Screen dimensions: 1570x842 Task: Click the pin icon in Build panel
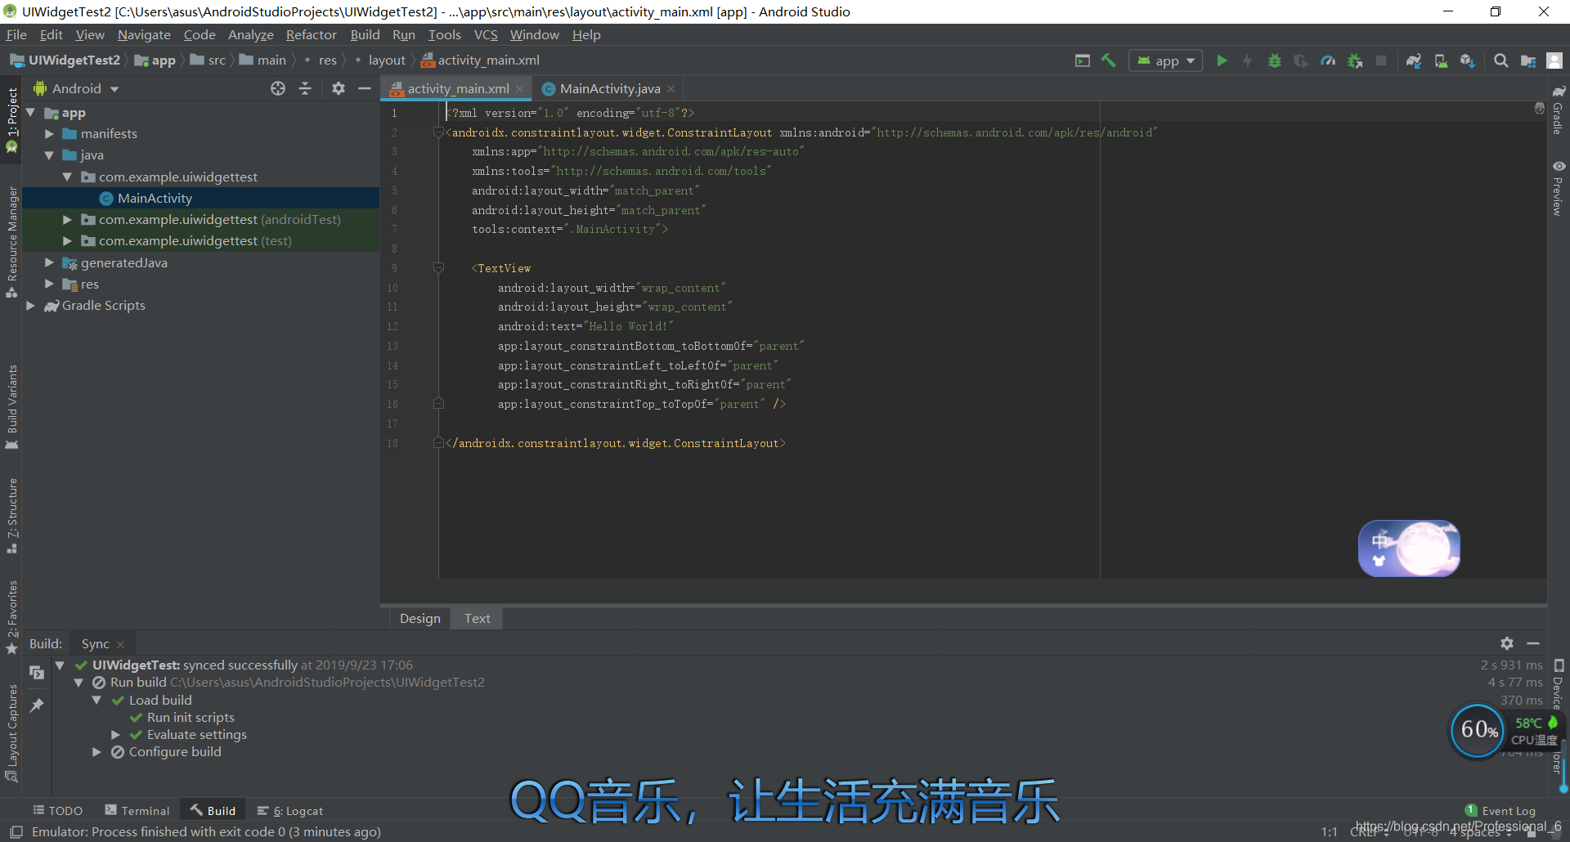point(37,705)
